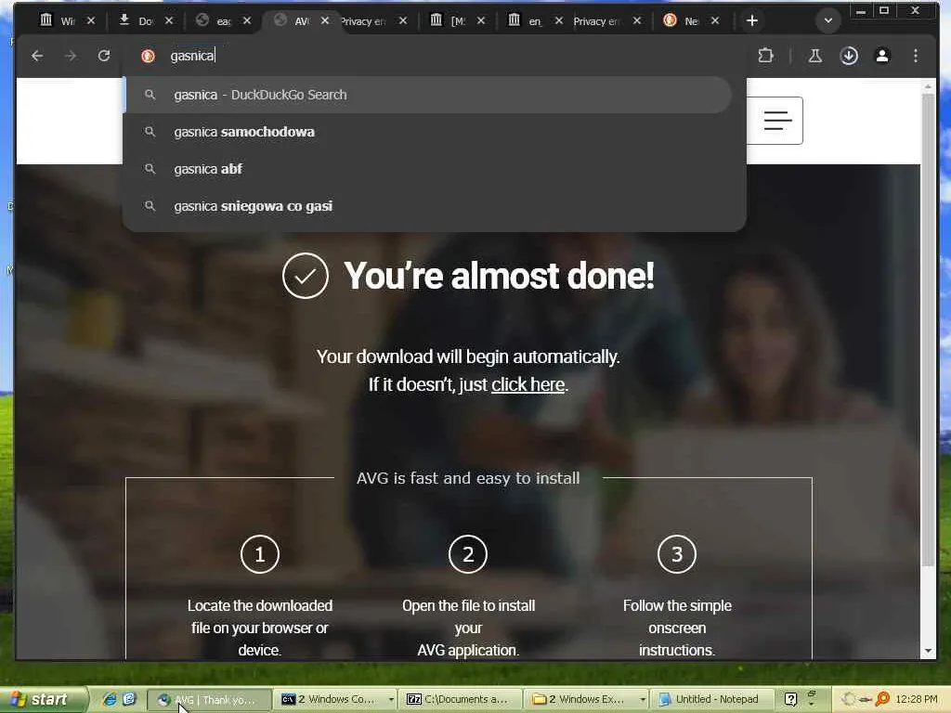Close the 'Ne' new tab
This screenshot has width=951, height=713.
(x=715, y=20)
